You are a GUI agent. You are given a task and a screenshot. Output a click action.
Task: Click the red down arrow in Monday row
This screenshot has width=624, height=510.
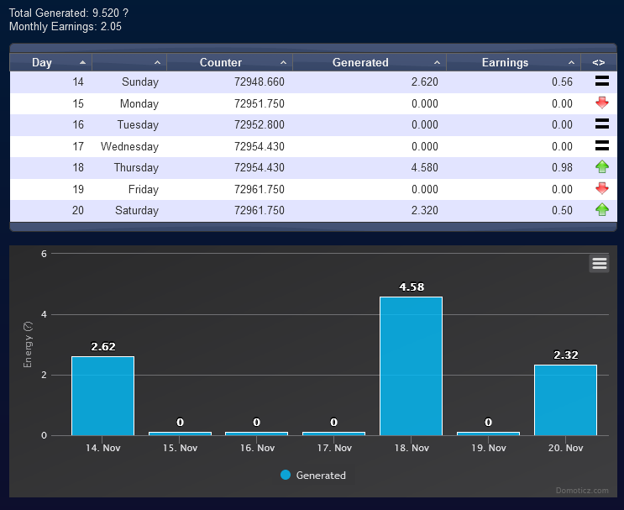point(601,103)
